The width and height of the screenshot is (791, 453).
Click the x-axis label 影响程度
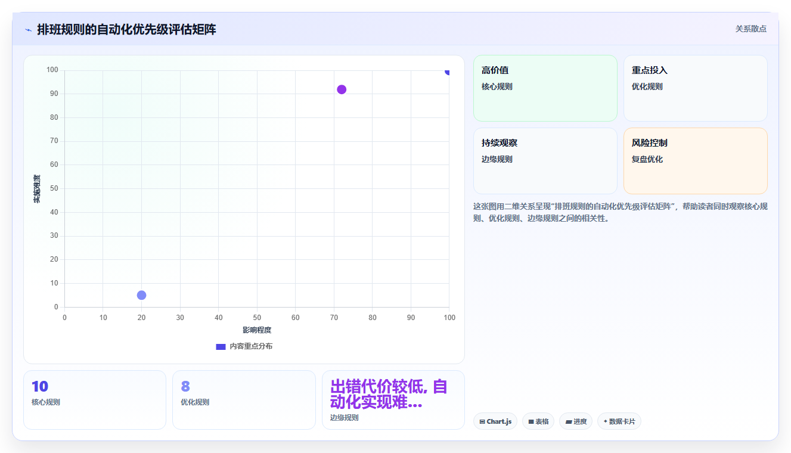[257, 330]
